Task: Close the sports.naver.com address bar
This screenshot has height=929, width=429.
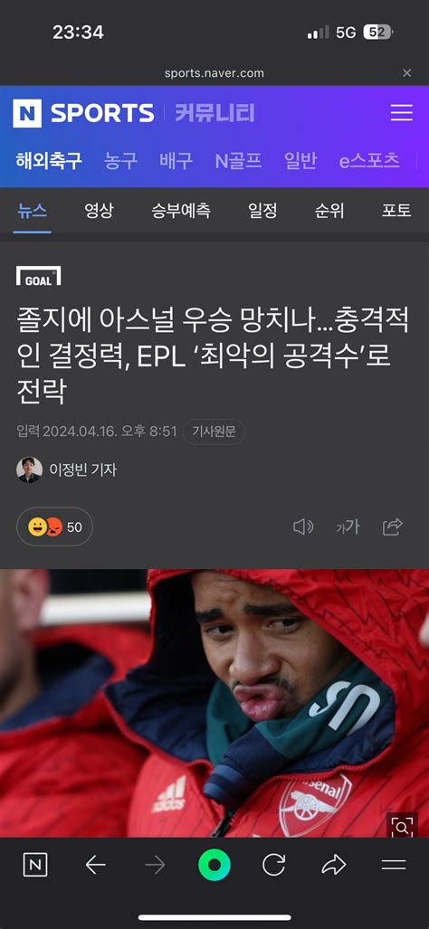Action: pyautogui.click(x=407, y=73)
